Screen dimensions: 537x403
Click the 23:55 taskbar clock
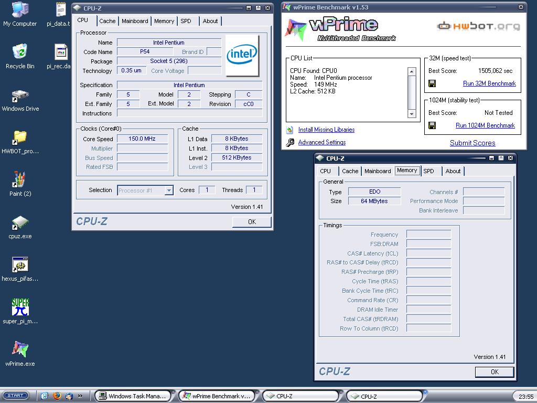pyautogui.click(x=525, y=397)
